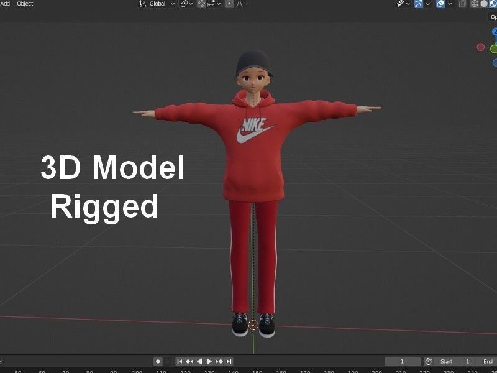
Task: Switch to Rendered viewport shading
Action: coord(496,4)
